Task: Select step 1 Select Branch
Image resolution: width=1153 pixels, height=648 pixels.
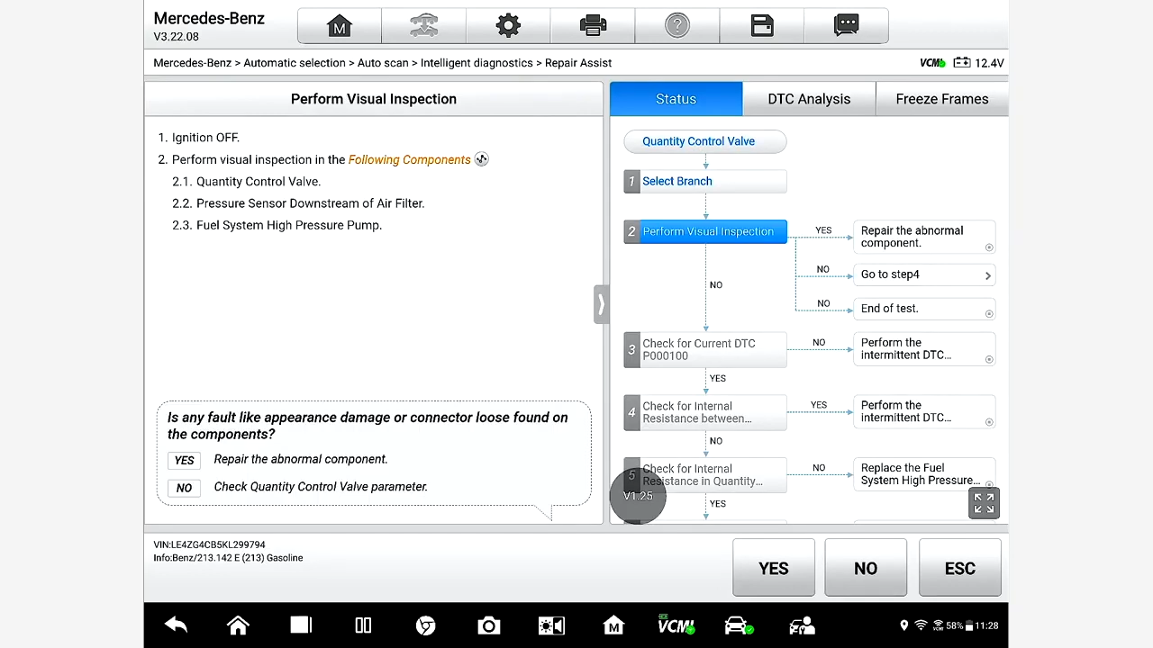Action: [x=704, y=181]
